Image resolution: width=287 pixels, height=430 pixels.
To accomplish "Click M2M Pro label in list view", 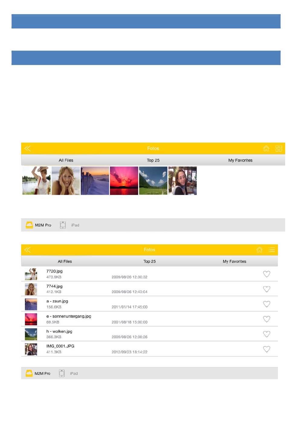I will [x=43, y=373].
